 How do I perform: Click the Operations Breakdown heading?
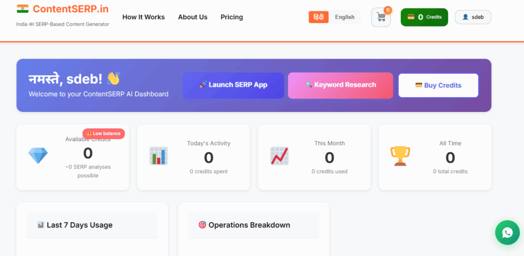click(249, 225)
